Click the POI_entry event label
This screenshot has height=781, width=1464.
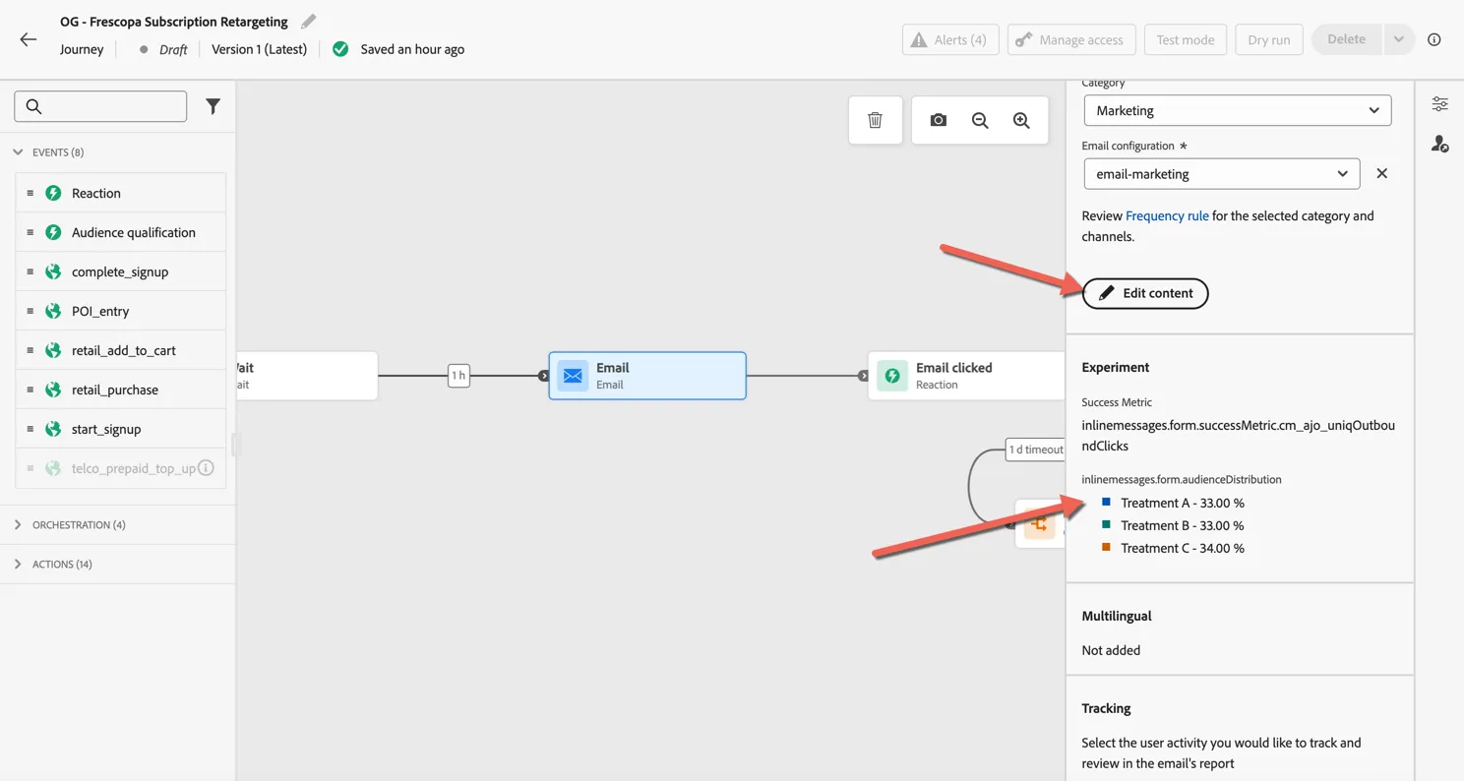pyautogui.click(x=100, y=311)
